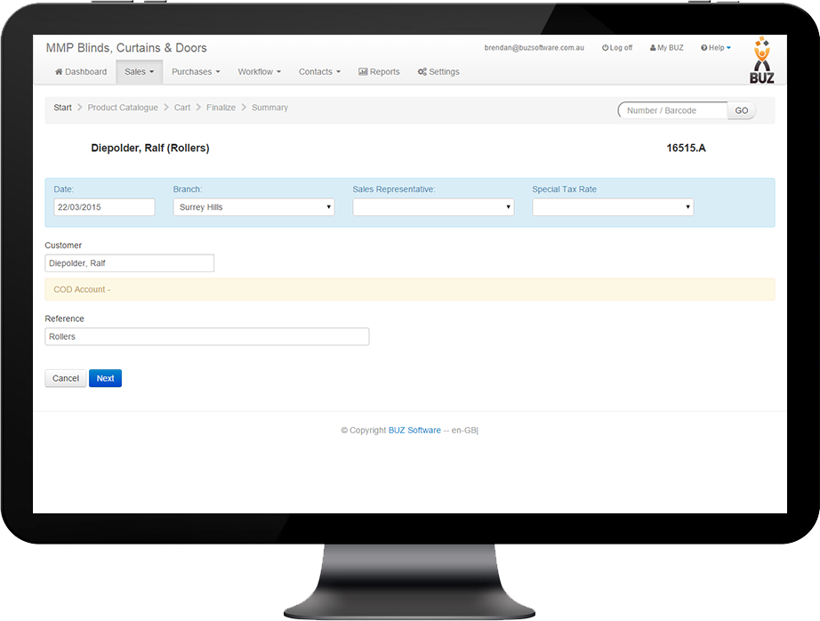The width and height of the screenshot is (820, 621).
Task: Click the Dashboard home icon
Action: click(60, 71)
